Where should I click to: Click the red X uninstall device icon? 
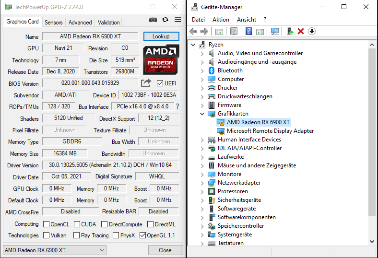pyautogui.click(x=301, y=31)
